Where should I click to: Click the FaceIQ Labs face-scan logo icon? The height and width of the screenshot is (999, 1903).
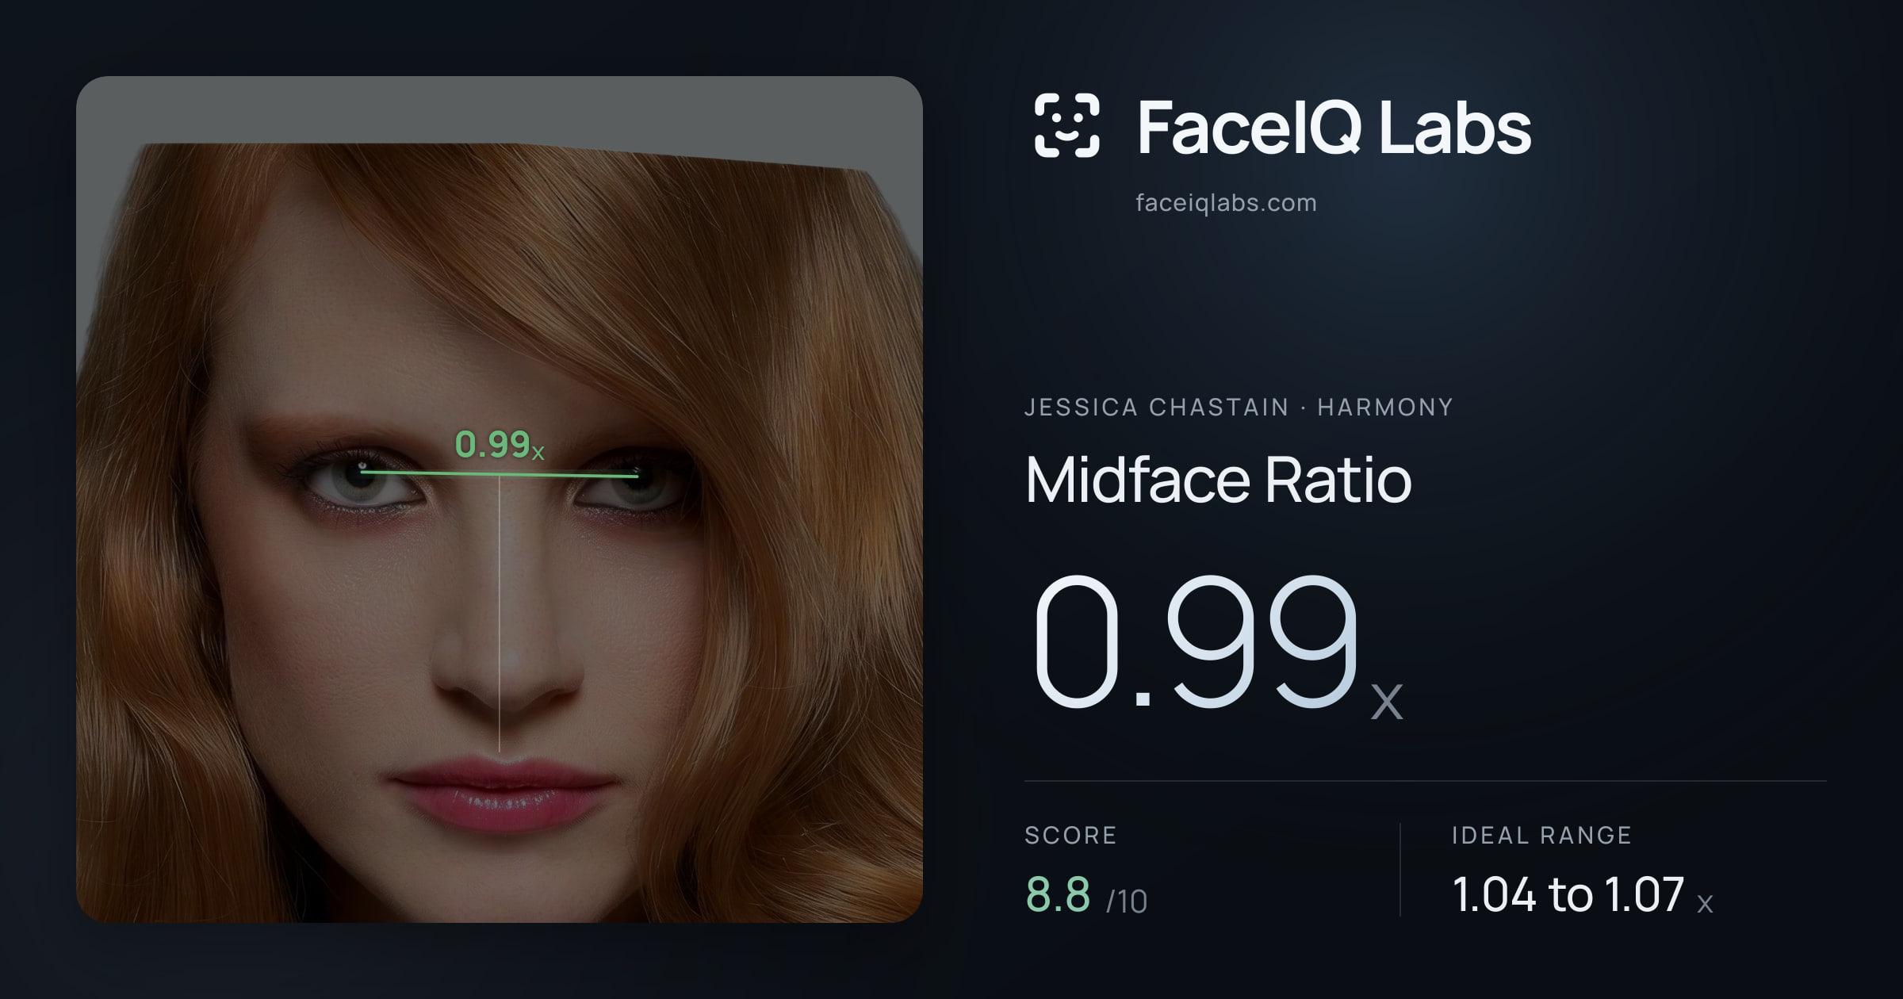[1066, 125]
